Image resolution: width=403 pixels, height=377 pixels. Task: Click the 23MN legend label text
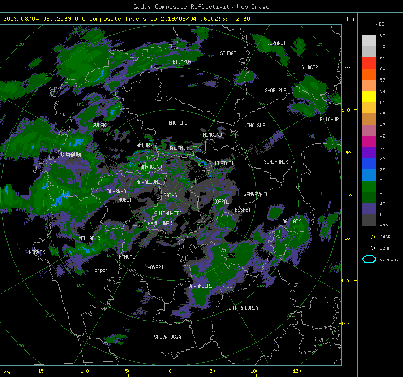pyautogui.click(x=385, y=248)
